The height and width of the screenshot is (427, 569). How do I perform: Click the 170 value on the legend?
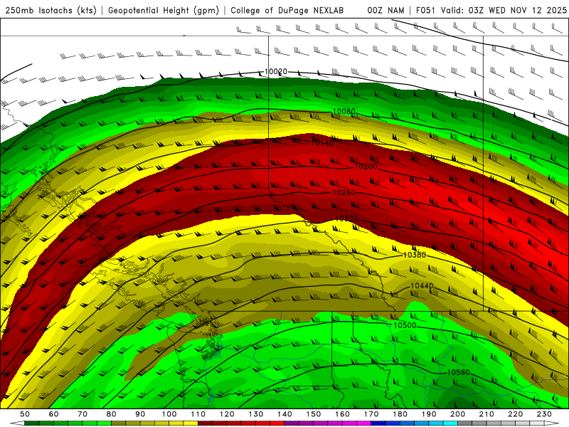tap(371, 414)
